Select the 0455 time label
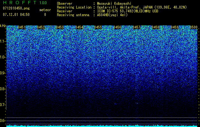The image size is (200, 127). click(x=98, y=27)
